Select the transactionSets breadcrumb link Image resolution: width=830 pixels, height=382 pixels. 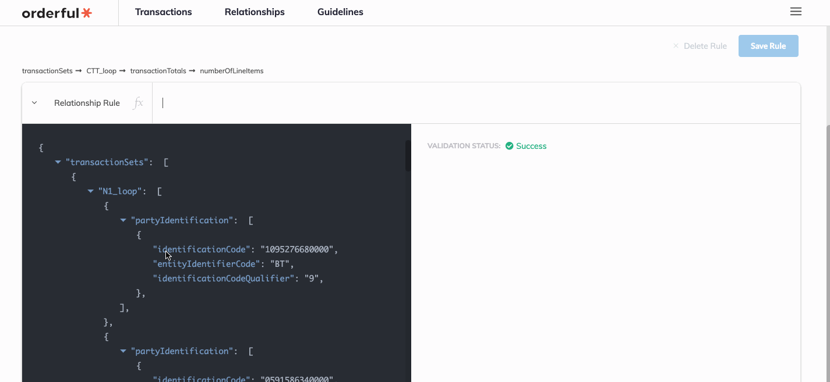tap(47, 70)
